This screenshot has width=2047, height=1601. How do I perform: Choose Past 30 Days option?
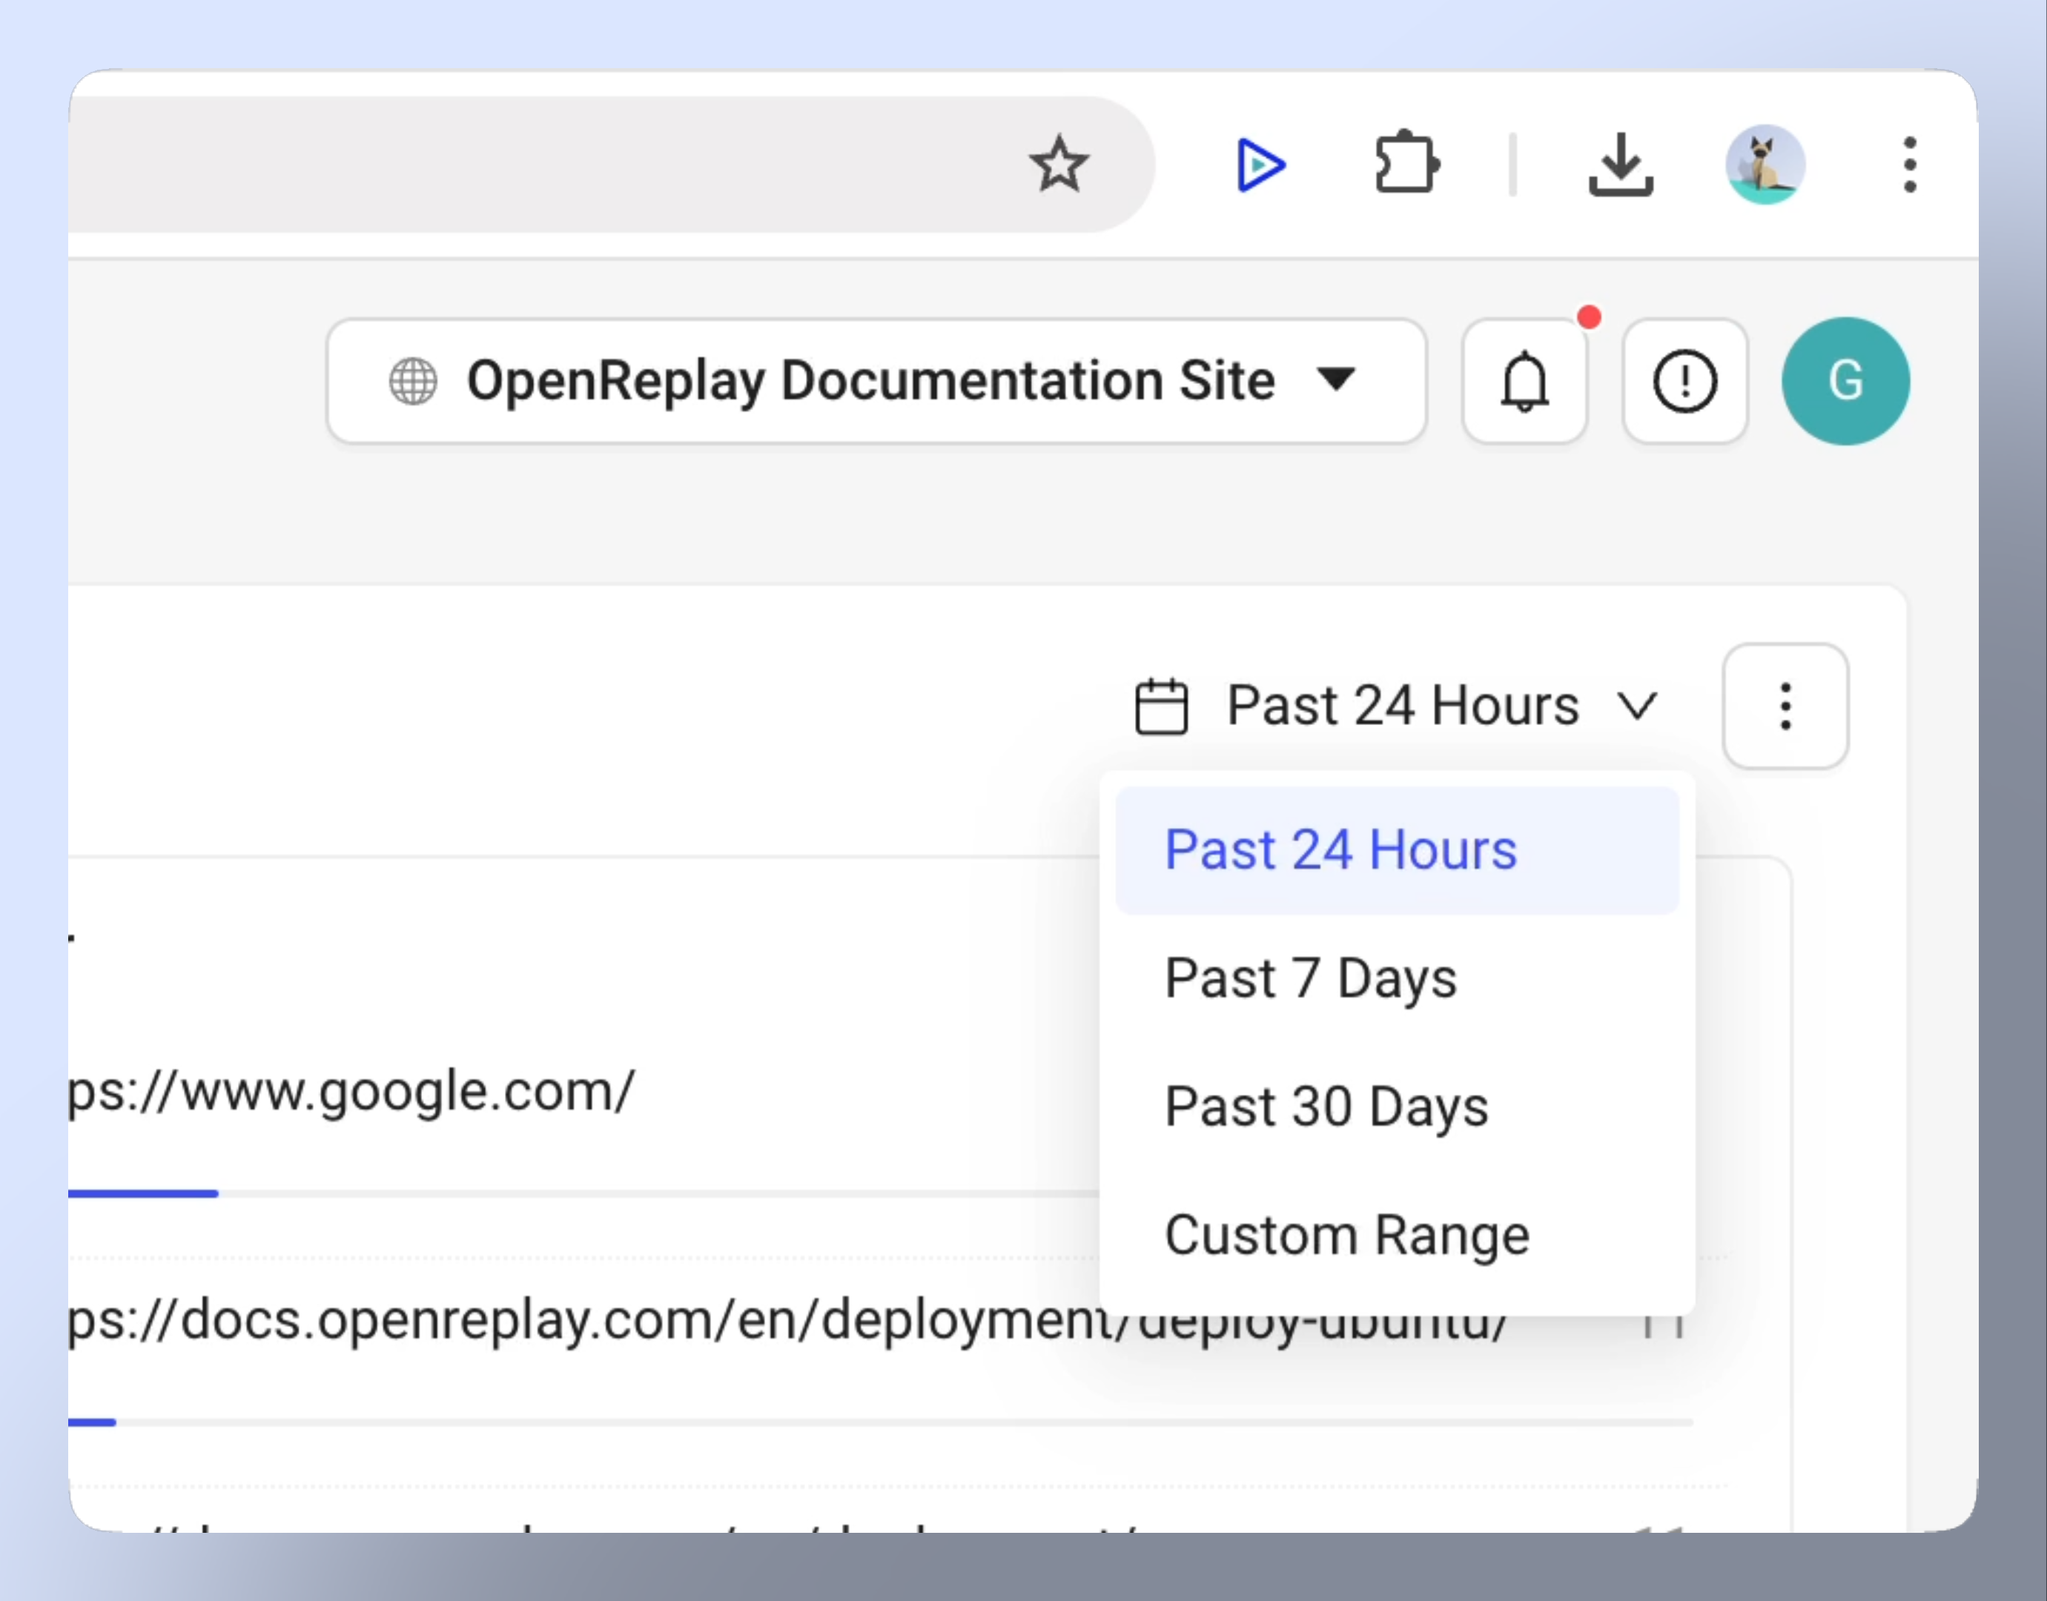click(x=1398, y=1107)
